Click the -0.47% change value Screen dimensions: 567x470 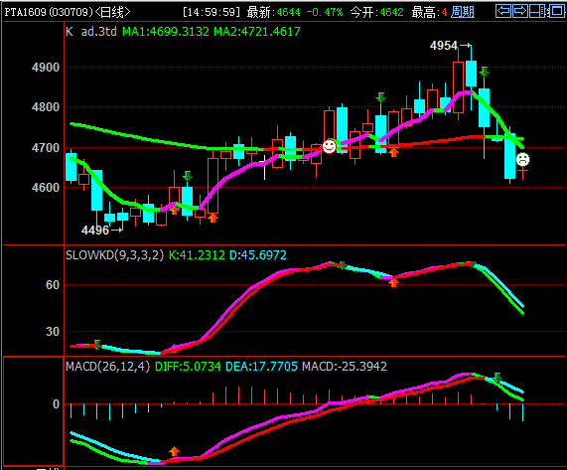(x=325, y=12)
